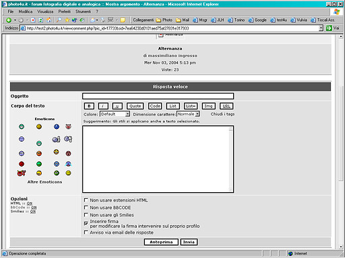Uncheck the Inserire firma checkbox
Image resolution: width=345 pixels, height=258 pixels.
coord(86,223)
